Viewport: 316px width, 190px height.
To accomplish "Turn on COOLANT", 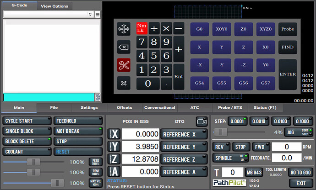I will point(27,152).
